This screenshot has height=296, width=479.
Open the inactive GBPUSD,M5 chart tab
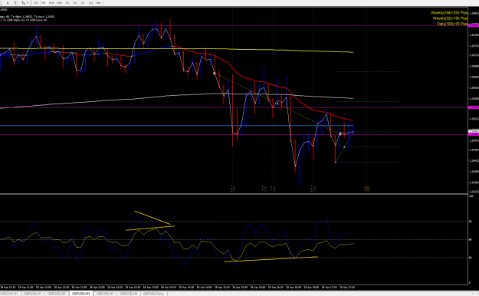click(x=57, y=294)
